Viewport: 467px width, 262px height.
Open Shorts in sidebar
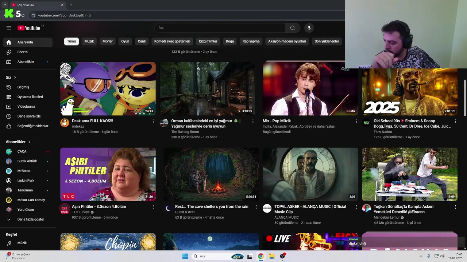click(x=28, y=52)
